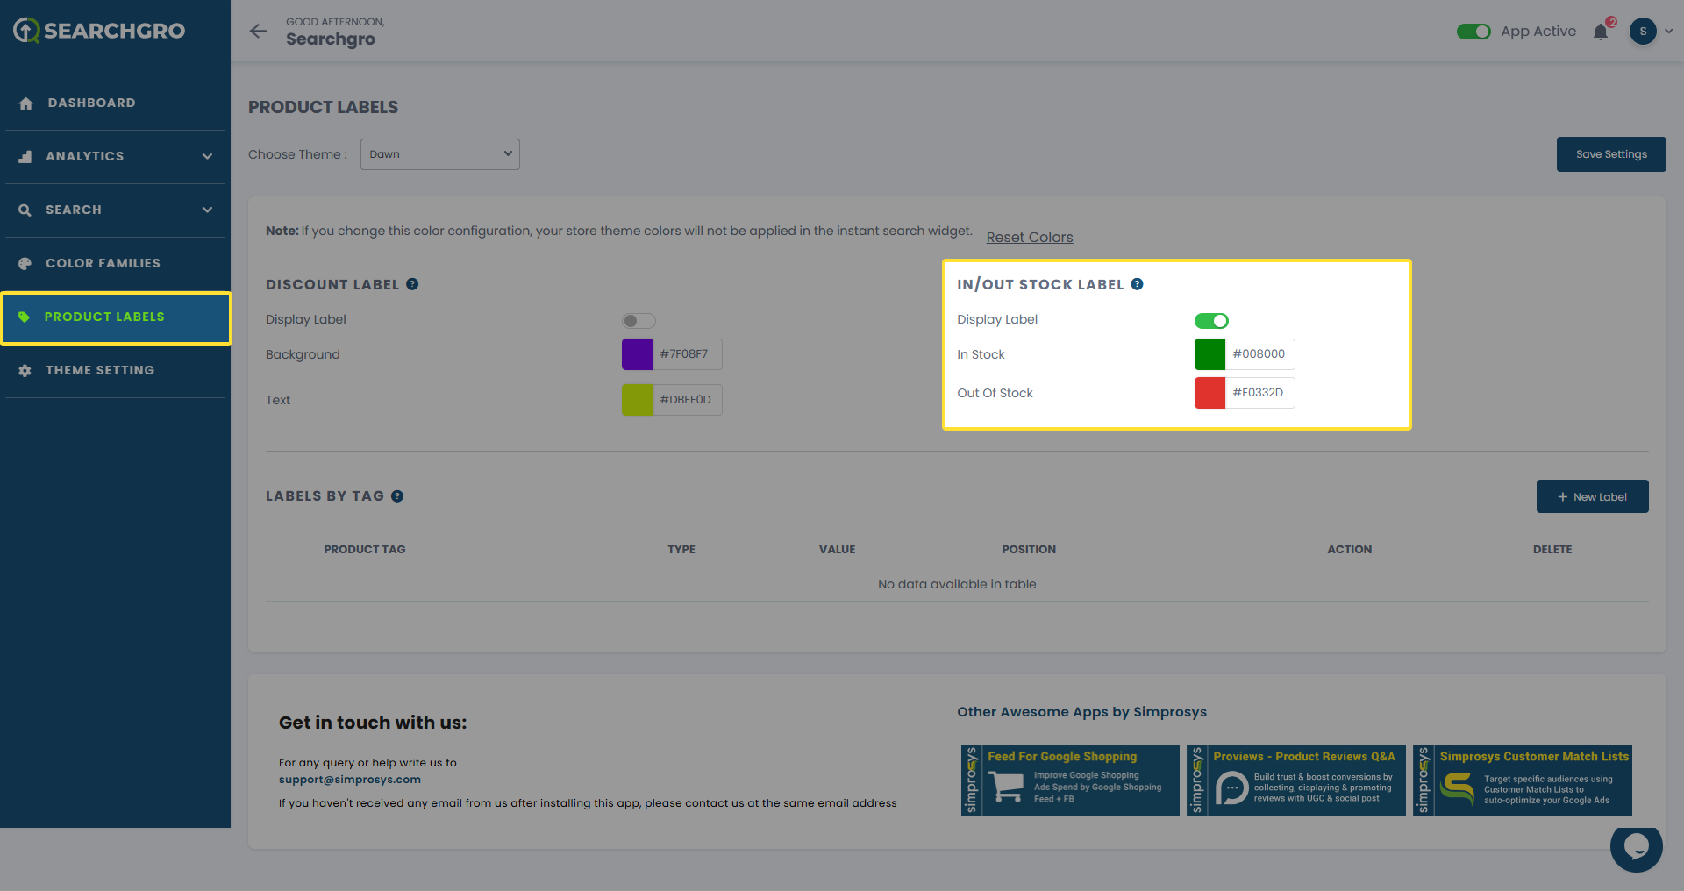
Task: Click the Labels By Tag help icon
Action: pos(397,496)
